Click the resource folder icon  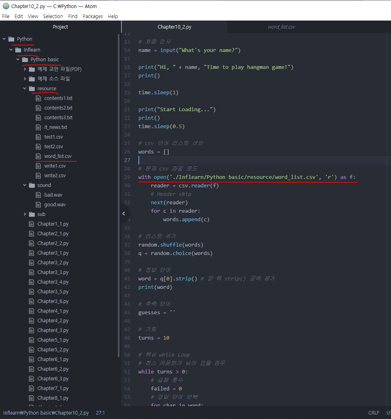32,89
